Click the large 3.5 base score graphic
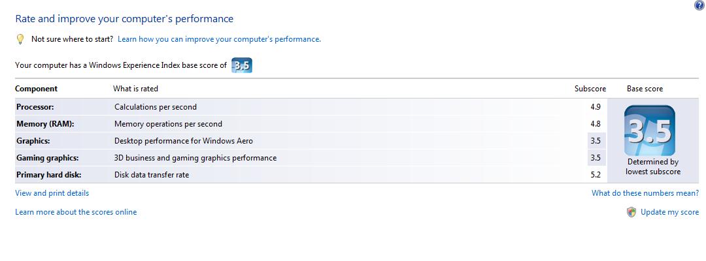This screenshot has height=261, width=706. [x=649, y=130]
